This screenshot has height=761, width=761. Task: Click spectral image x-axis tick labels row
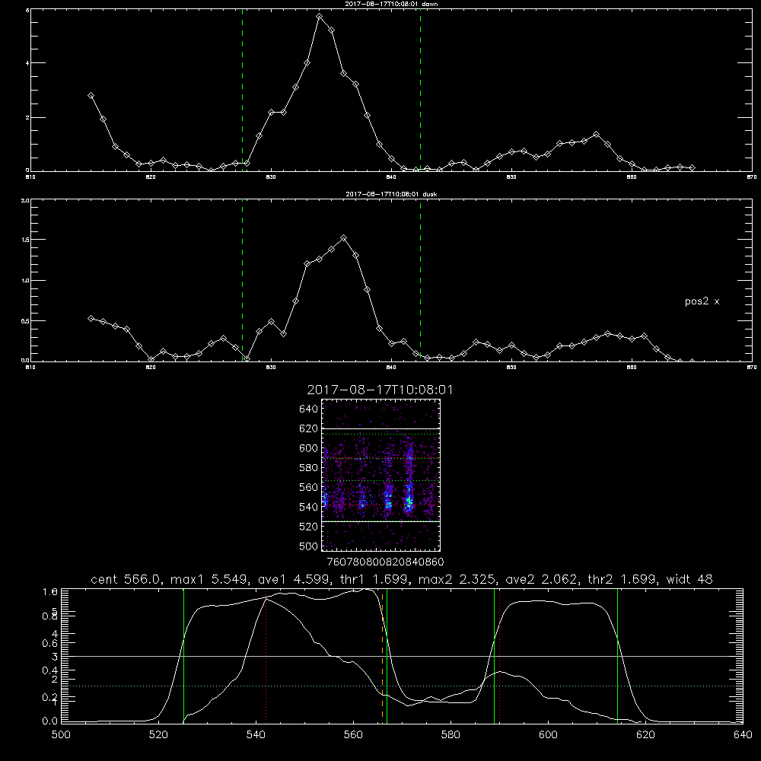pos(385,562)
